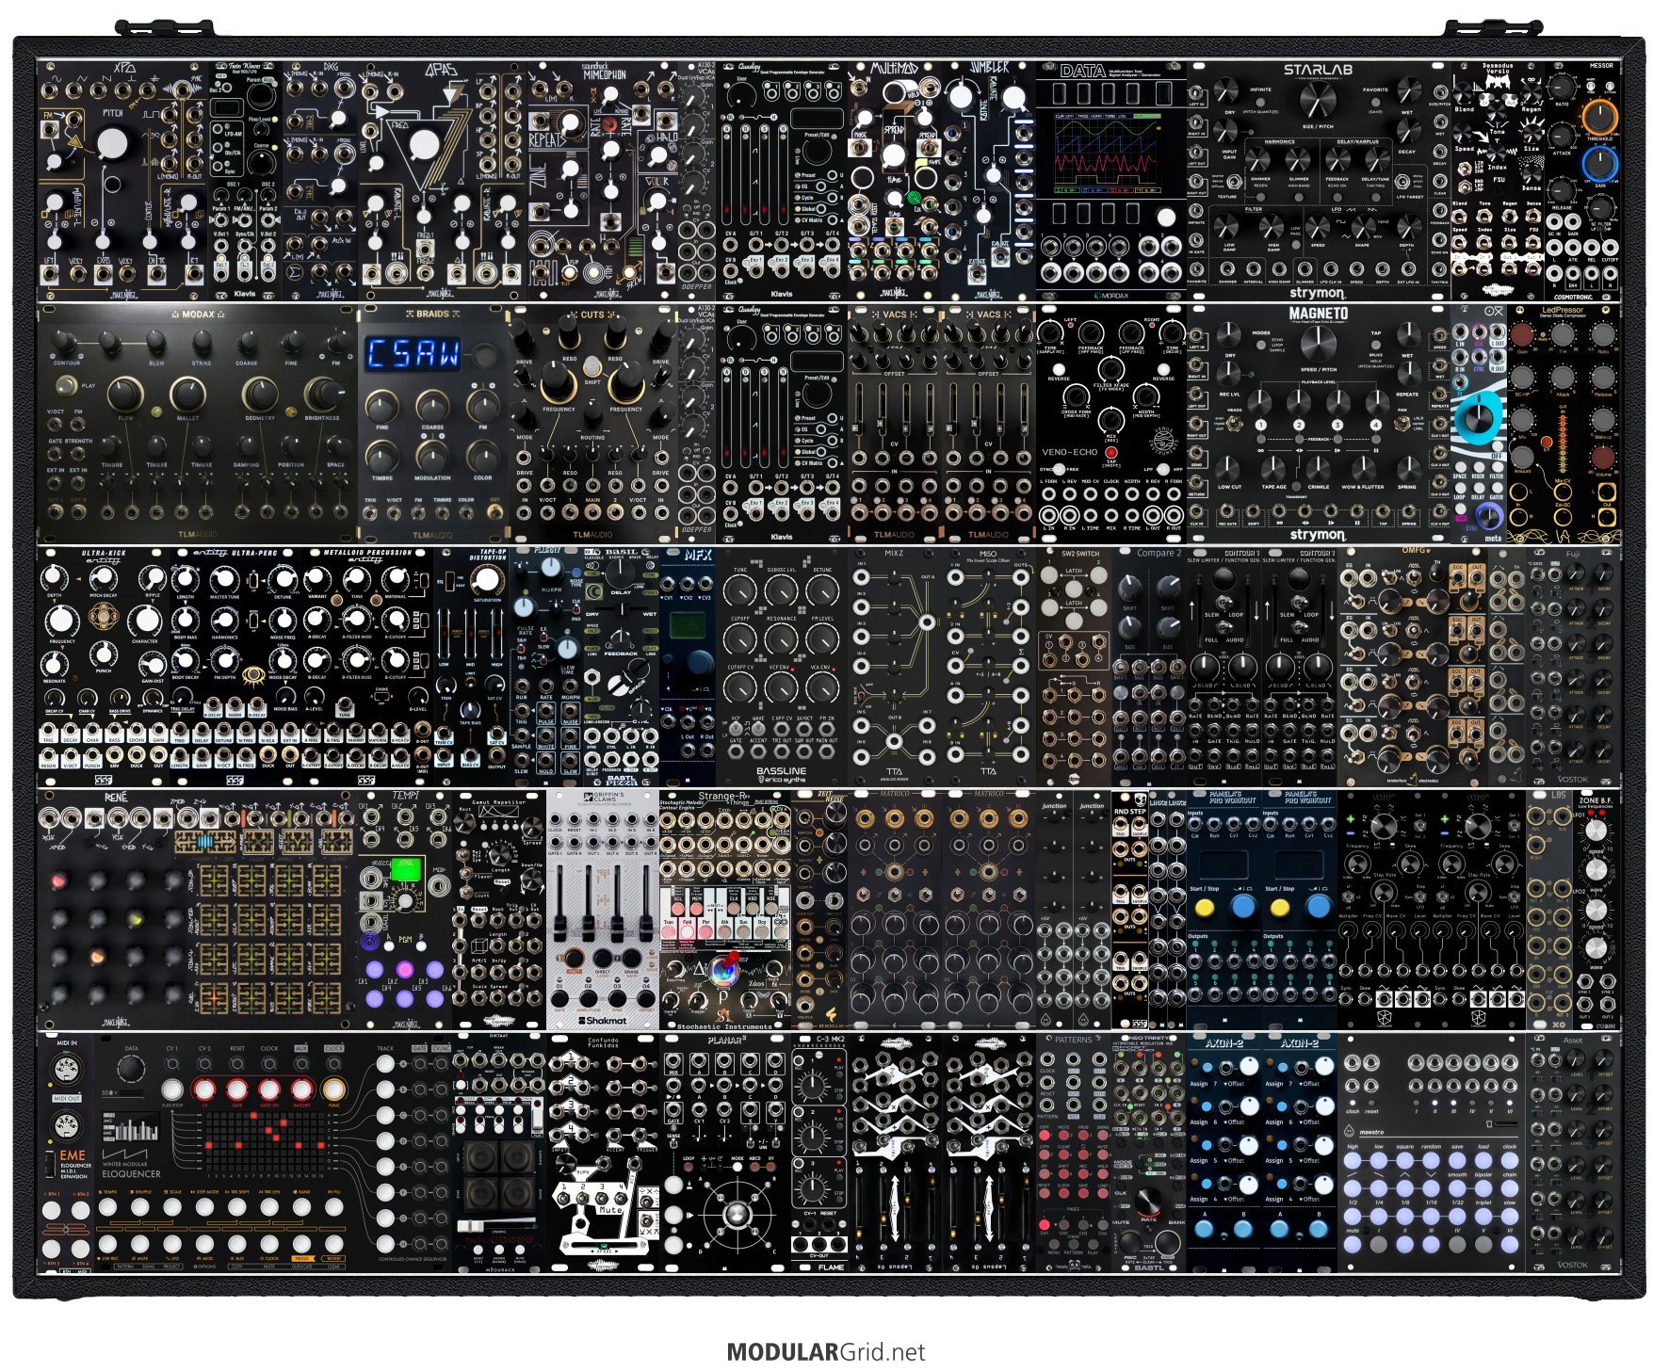Open the Strymon Magneto module
Image resolution: width=1653 pixels, height=1372 pixels.
[1319, 424]
